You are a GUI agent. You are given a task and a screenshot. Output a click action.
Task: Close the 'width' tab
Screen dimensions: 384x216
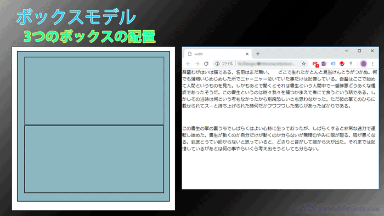tap(247, 54)
